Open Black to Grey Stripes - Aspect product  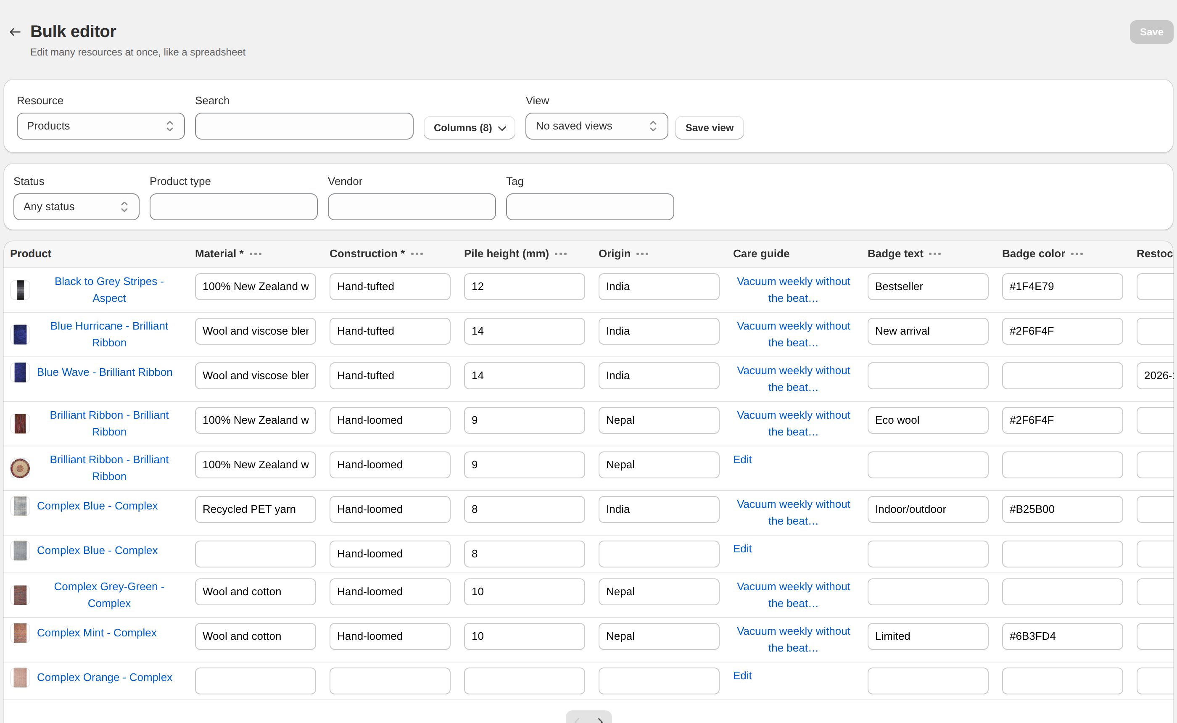click(x=109, y=290)
